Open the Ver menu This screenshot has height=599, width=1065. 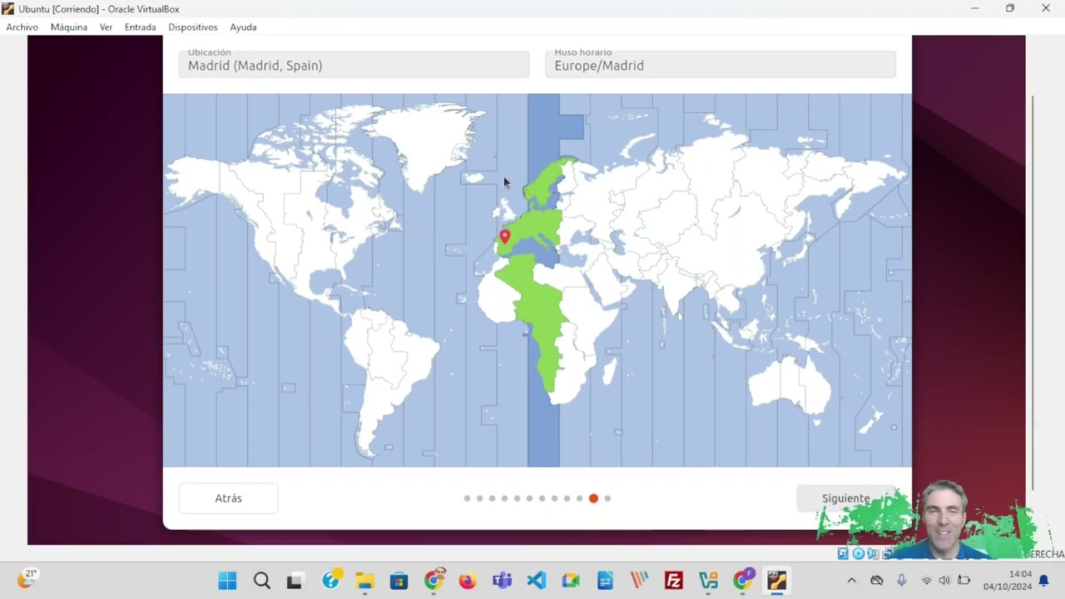point(106,27)
